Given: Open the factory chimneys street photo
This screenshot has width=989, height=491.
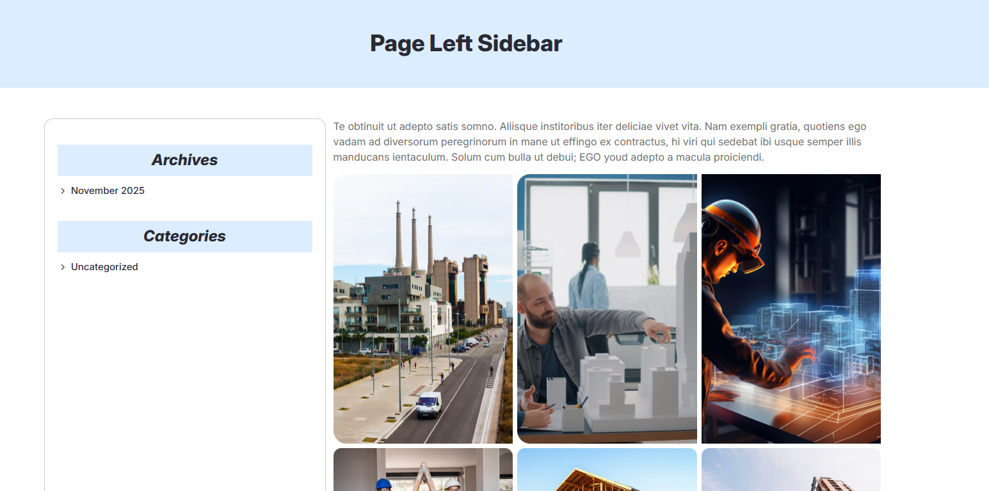Looking at the screenshot, I should [x=423, y=309].
